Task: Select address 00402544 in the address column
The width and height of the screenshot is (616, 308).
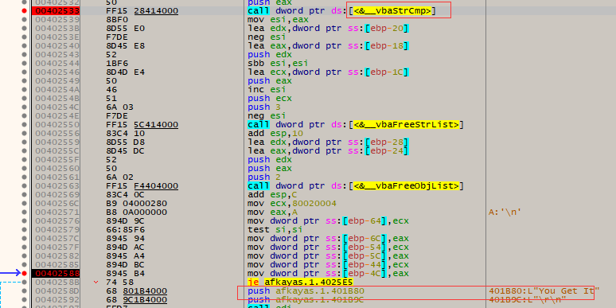Action: [57, 63]
